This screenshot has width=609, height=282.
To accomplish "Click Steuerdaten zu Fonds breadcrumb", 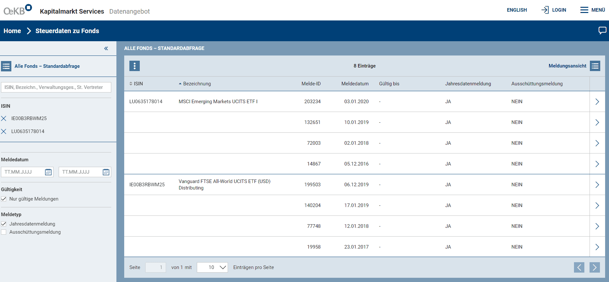I will [67, 31].
